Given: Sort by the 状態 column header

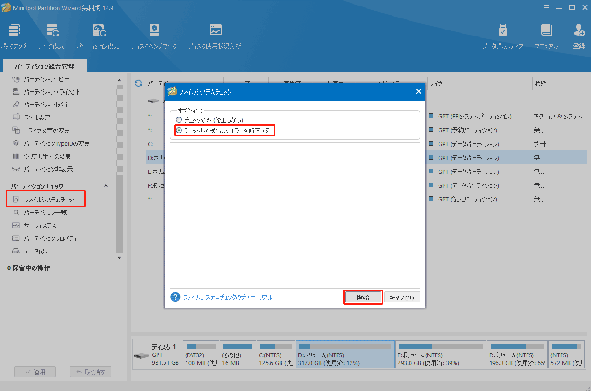Looking at the screenshot, I should (x=560, y=83).
